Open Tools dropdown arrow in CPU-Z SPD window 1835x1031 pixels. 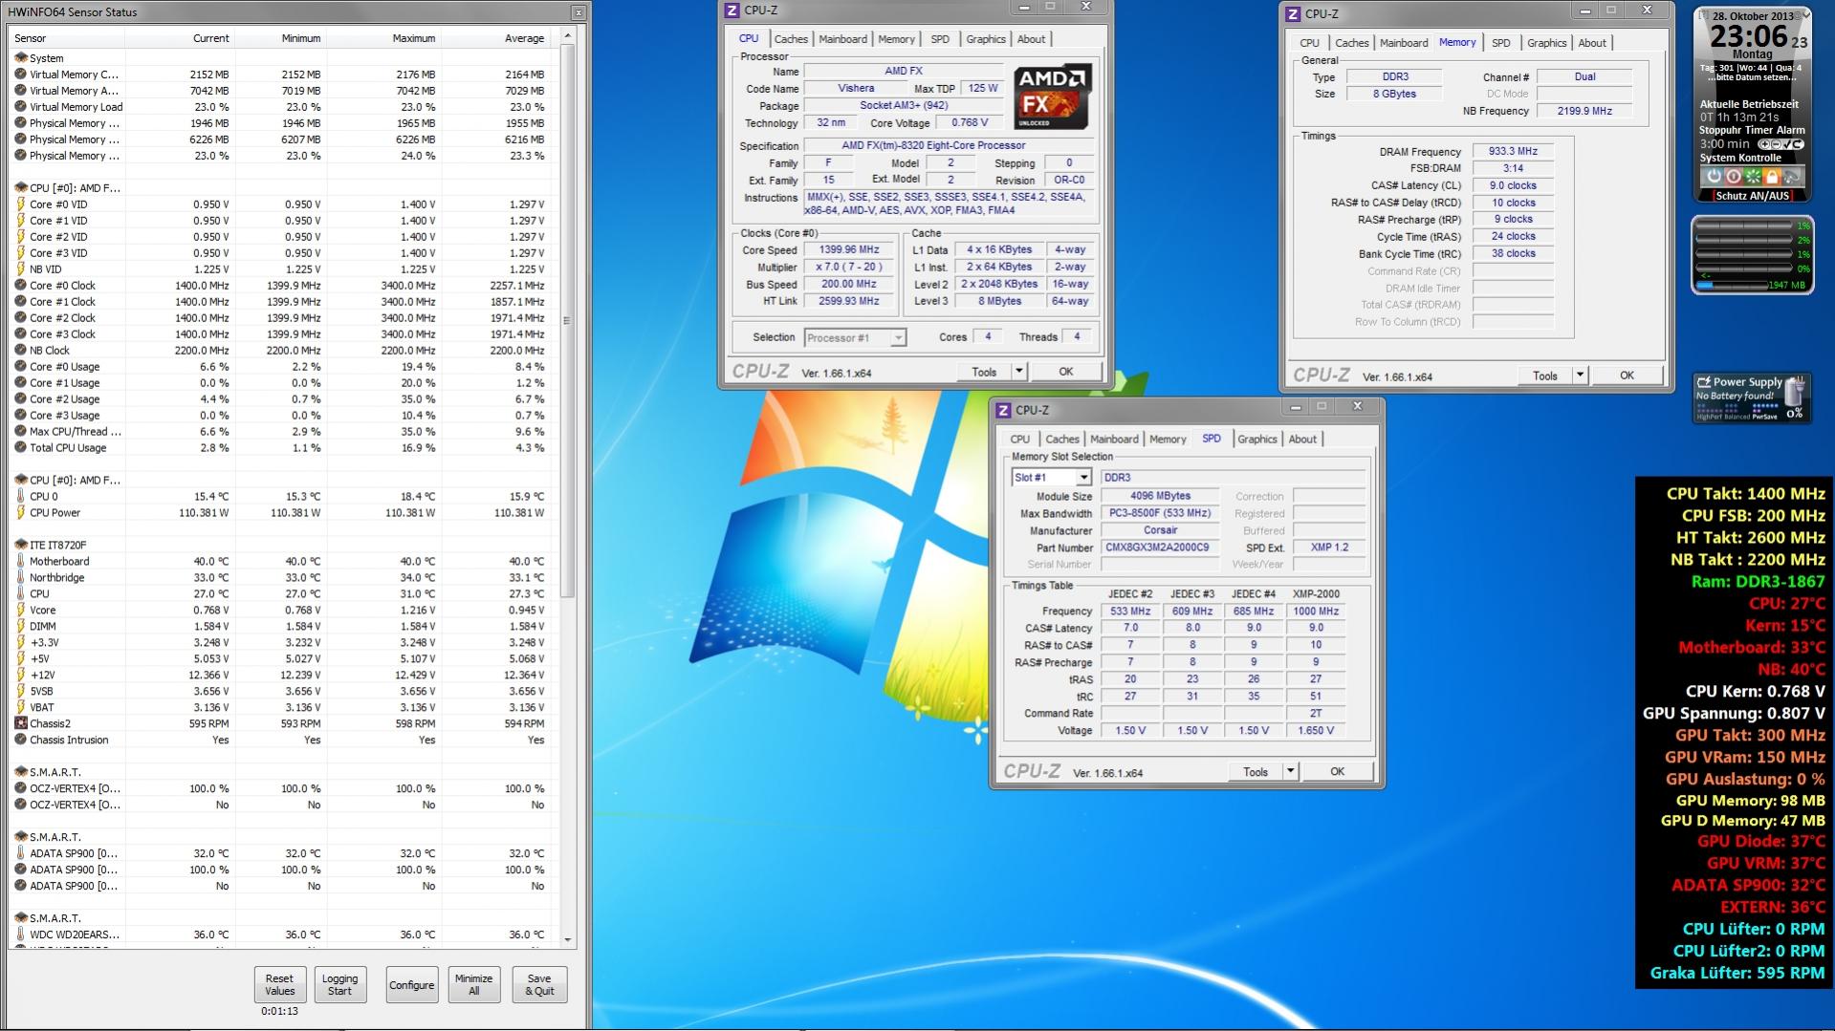click(x=1290, y=771)
